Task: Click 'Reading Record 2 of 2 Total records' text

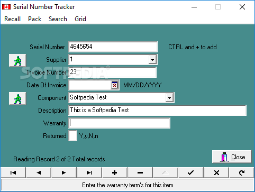Action: [x=59, y=159]
